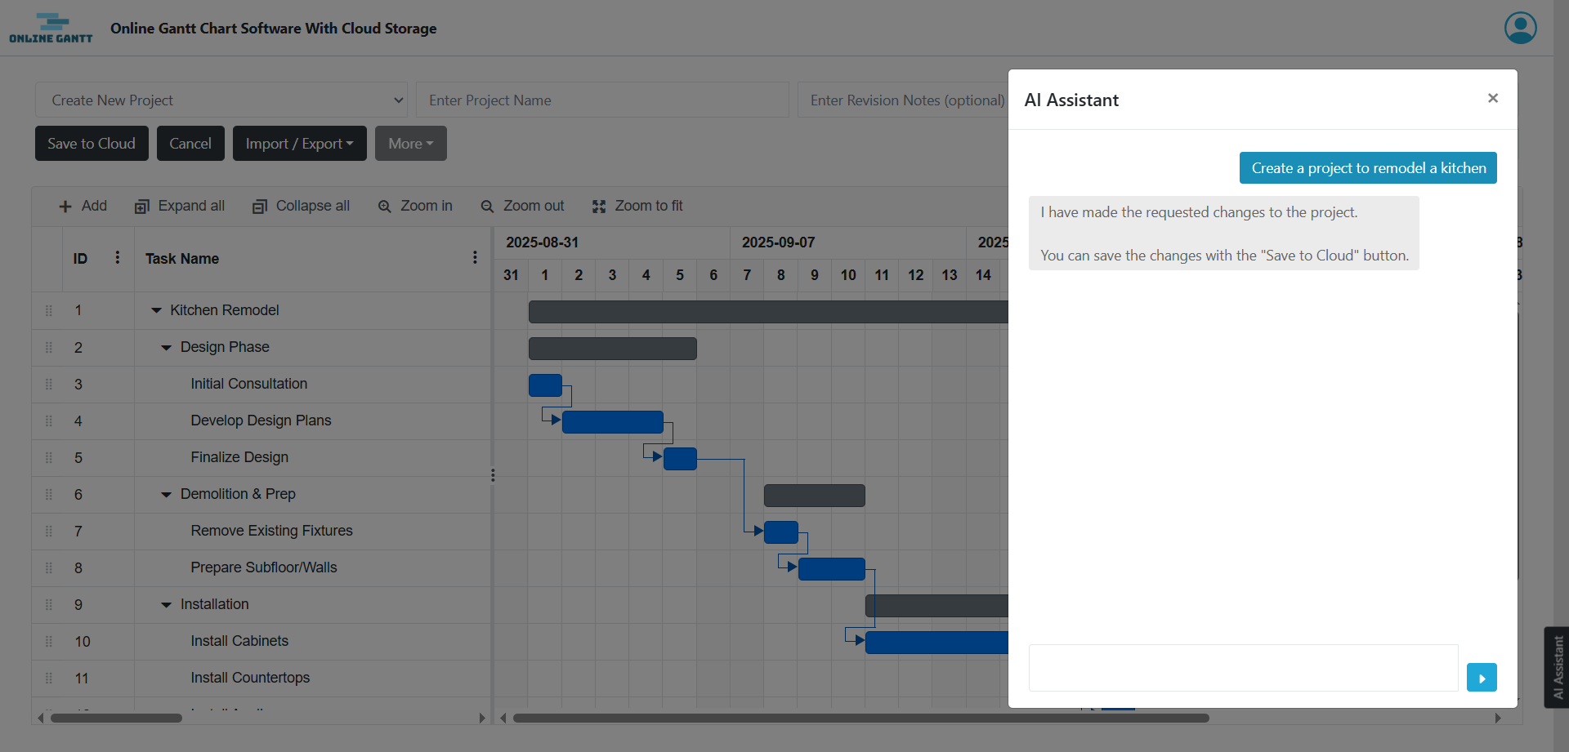The image size is (1569, 752).
Task: Click the Gantt chart scroll right arrow
Action: pyautogui.click(x=1497, y=718)
